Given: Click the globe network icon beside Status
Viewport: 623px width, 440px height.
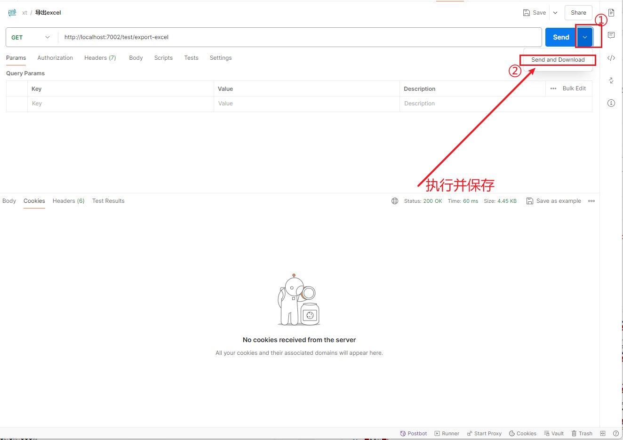Looking at the screenshot, I should coord(395,201).
